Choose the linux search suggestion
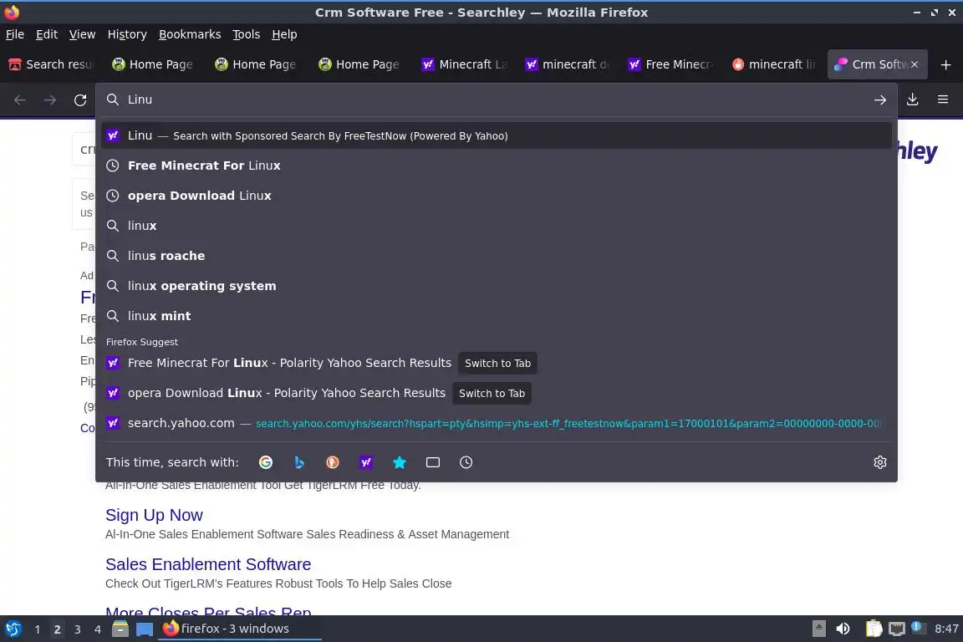 (x=497, y=226)
